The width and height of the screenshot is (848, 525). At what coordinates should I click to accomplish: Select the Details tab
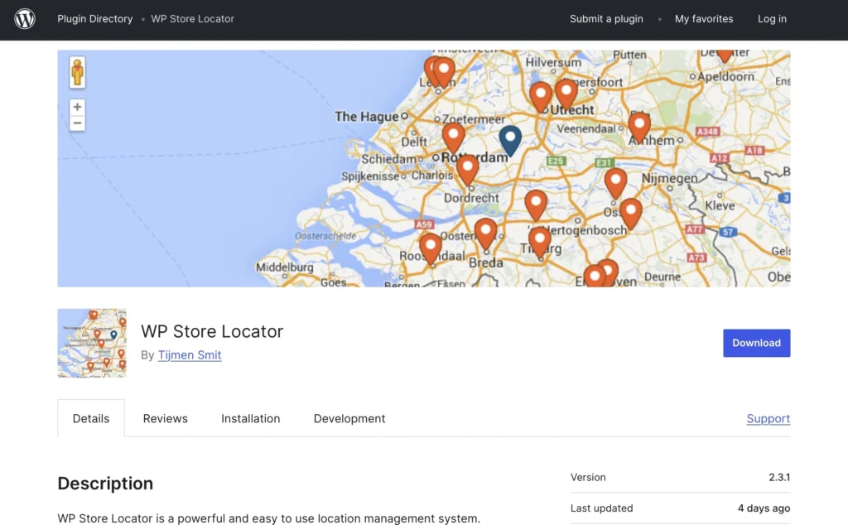[x=91, y=418]
